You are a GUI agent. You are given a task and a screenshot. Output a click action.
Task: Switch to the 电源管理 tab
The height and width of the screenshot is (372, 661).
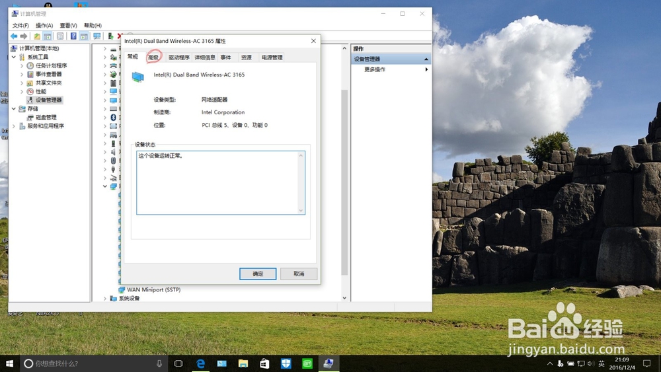tap(272, 57)
